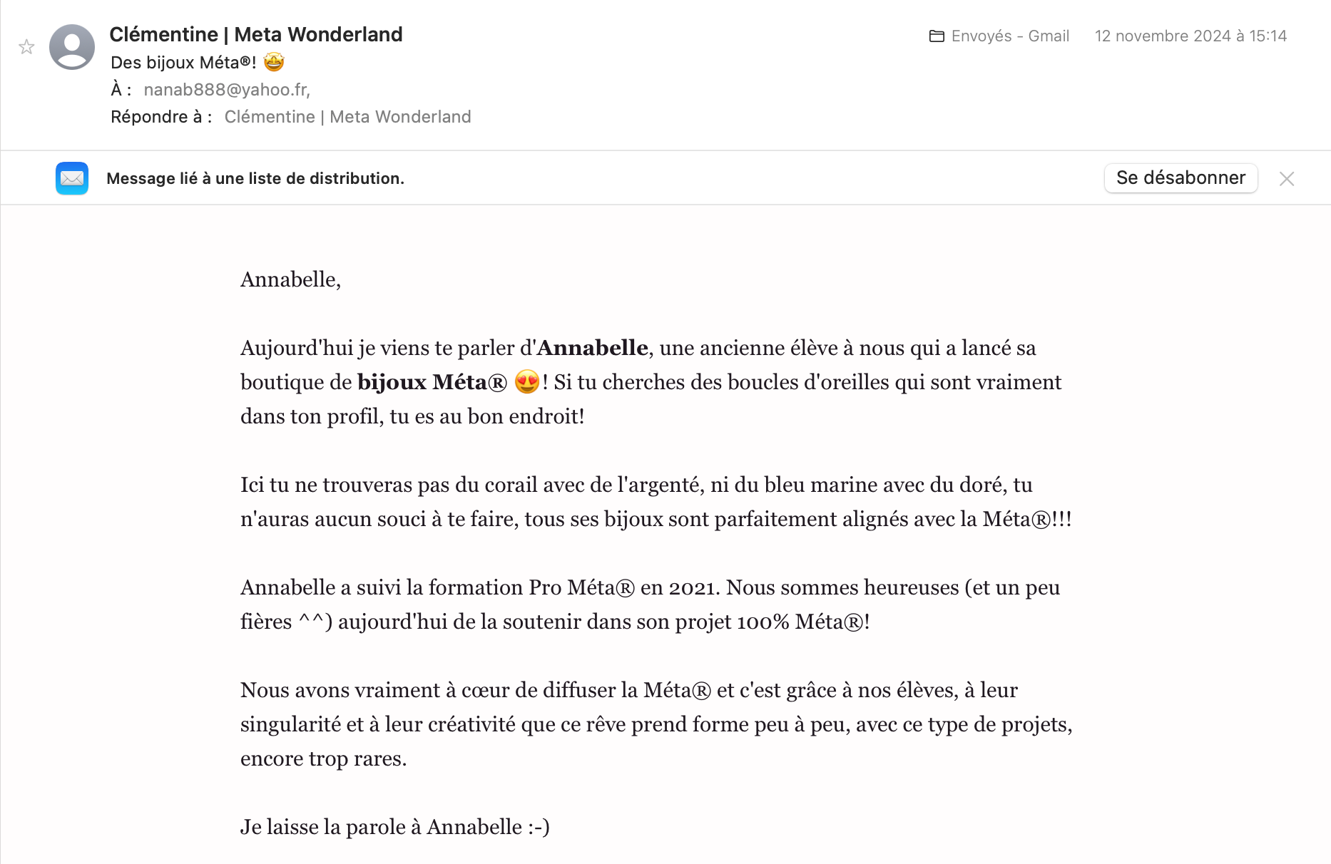This screenshot has width=1331, height=864.
Task: Click the bold Annabelle name in body
Action: click(x=592, y=348)
